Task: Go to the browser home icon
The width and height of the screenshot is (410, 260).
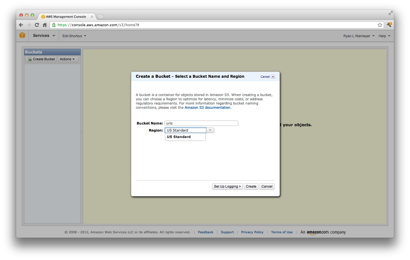Action: tap(45, 25)
